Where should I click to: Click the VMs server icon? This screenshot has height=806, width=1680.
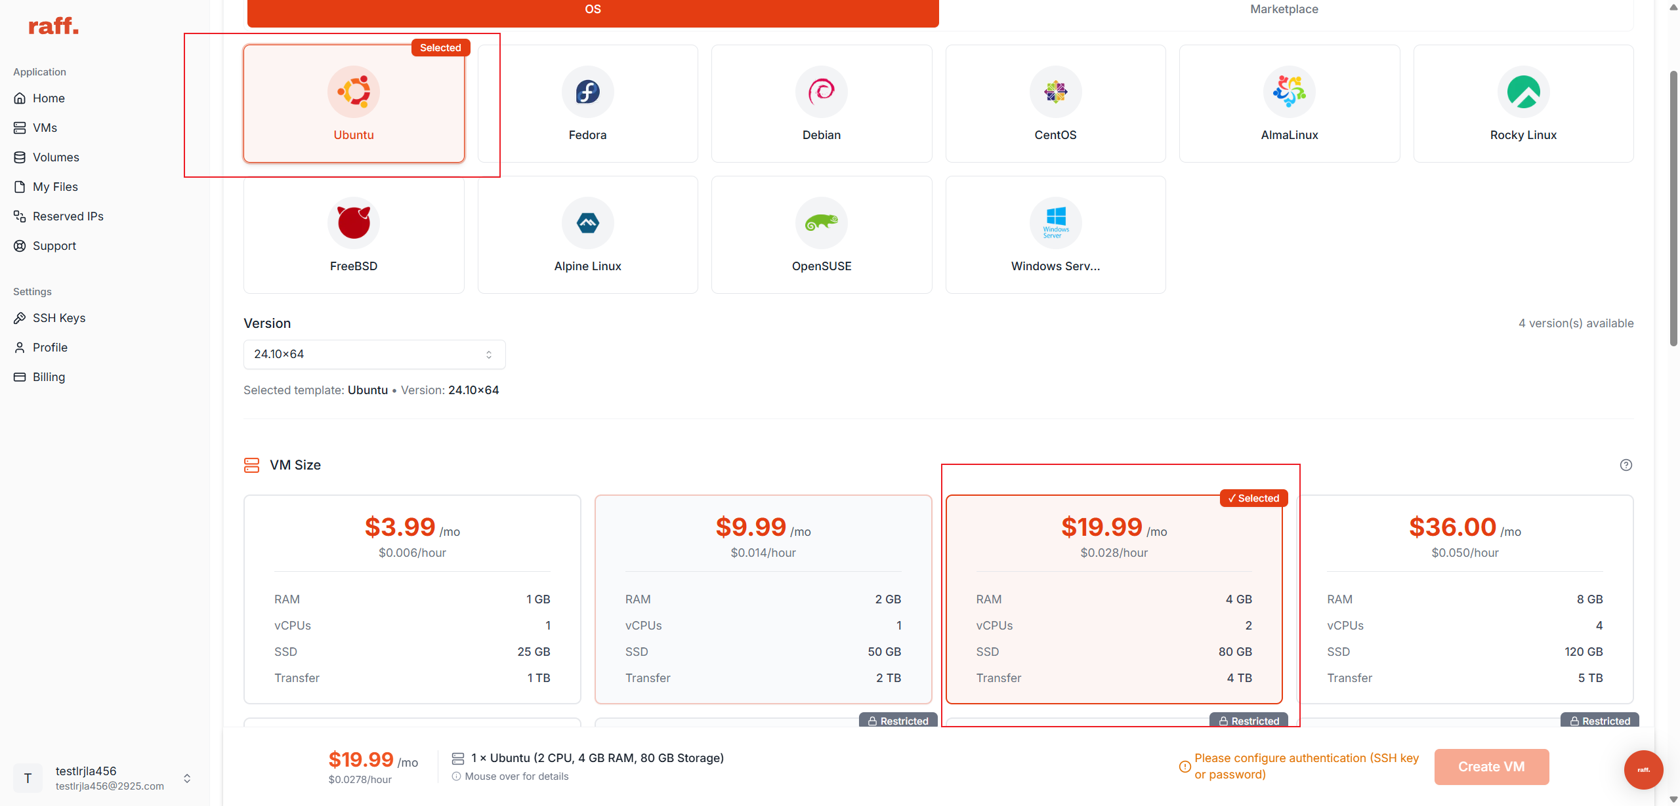(20, 128)
